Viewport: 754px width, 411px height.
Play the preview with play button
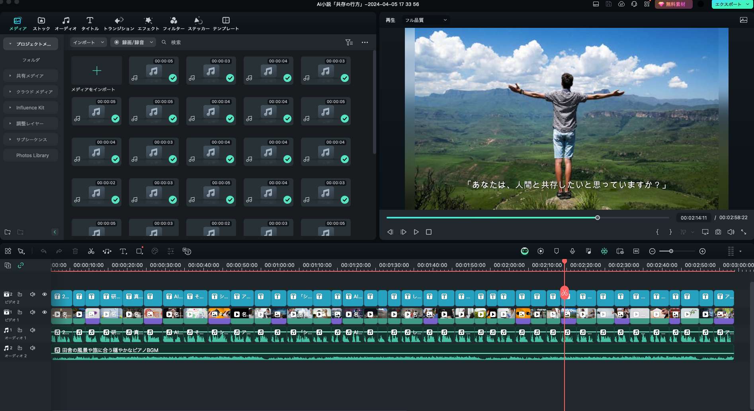[416, 232]
